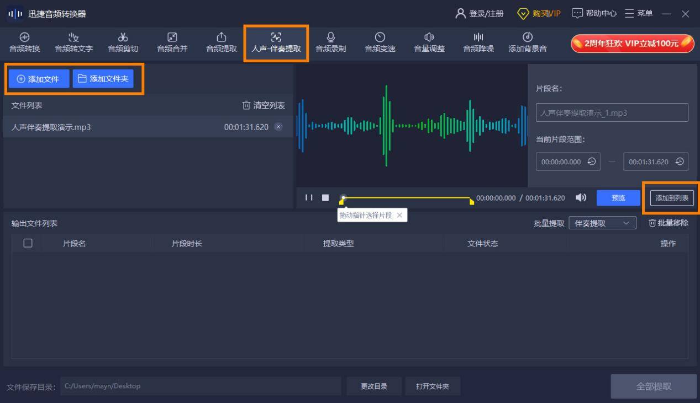Click the 2周年狂欢 VIP promotion banner
This screenshot has height=403, width=700.
point(633,43)
